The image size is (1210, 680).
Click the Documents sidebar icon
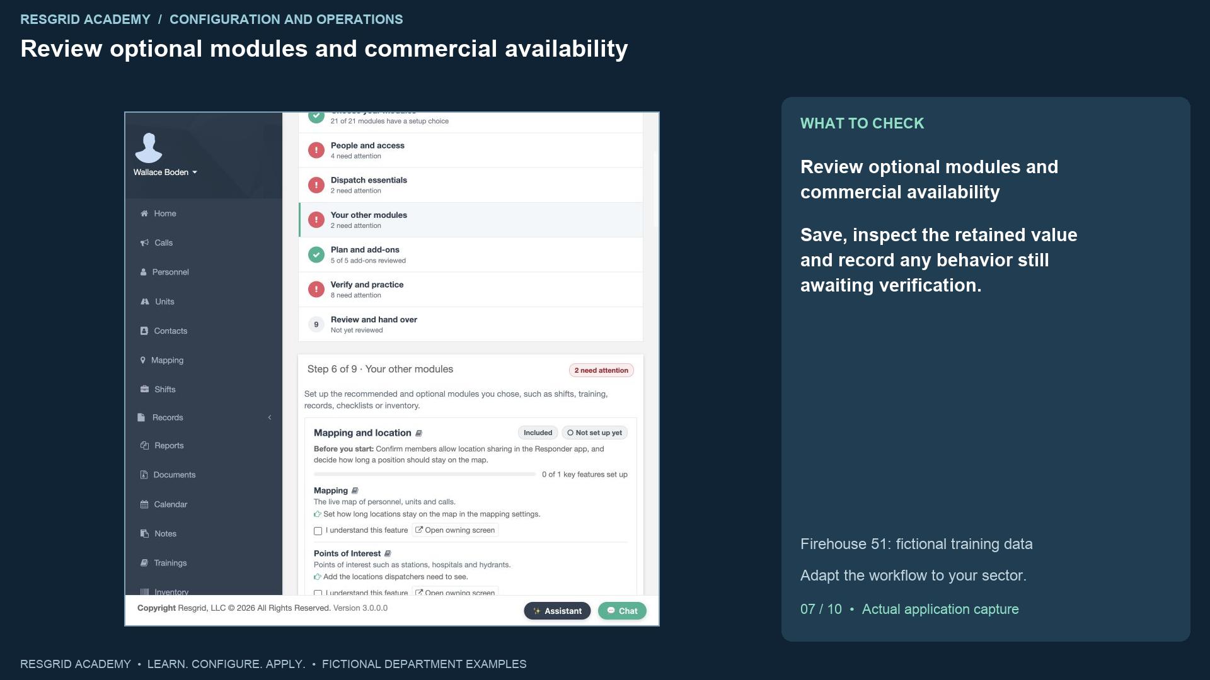coord(144,475)
